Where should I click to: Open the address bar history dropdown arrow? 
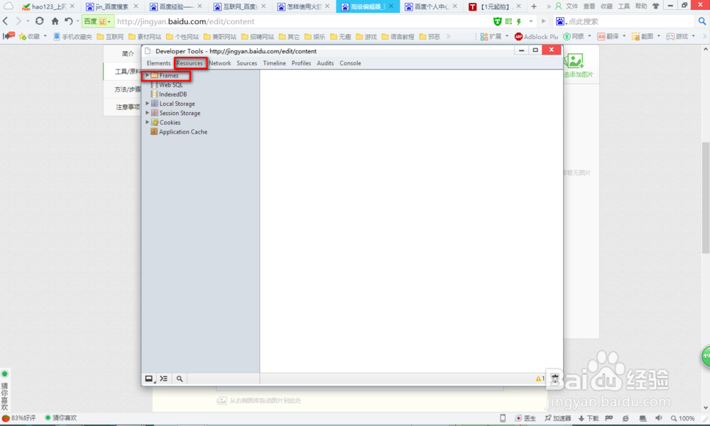click(530, 21)
